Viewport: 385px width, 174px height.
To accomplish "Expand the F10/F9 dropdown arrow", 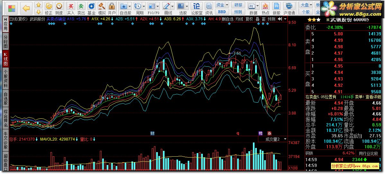I will pyautogui.click(x=158, y=6).
